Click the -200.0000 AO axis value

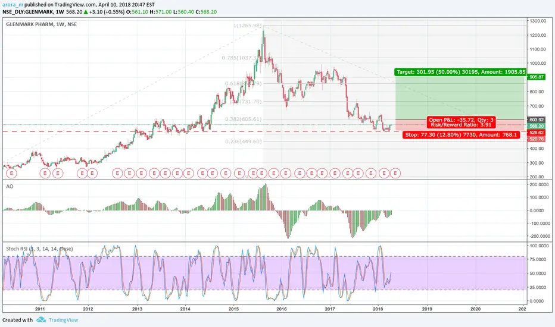point(540,236)
